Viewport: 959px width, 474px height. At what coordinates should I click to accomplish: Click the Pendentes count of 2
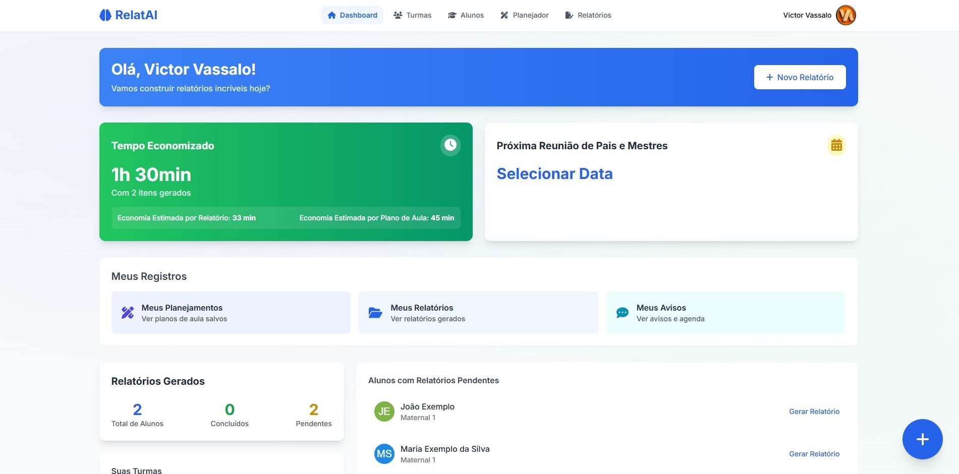point(314,409)
